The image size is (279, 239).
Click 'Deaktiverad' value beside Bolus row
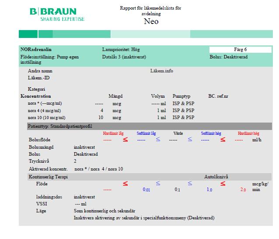coord(86,154)
